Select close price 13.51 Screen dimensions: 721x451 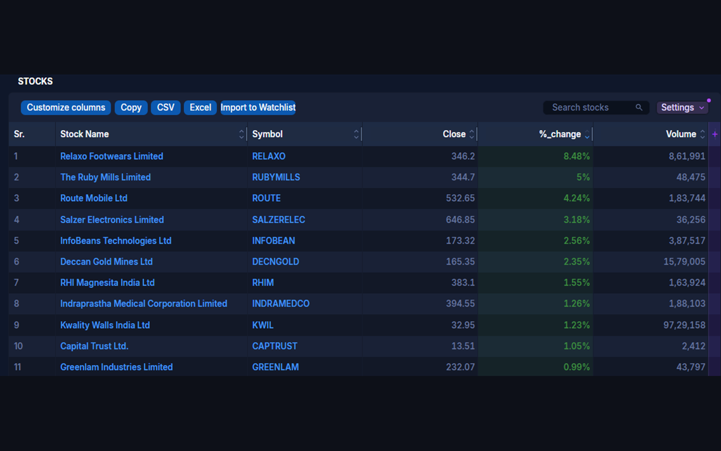click(x=464, y=346)
